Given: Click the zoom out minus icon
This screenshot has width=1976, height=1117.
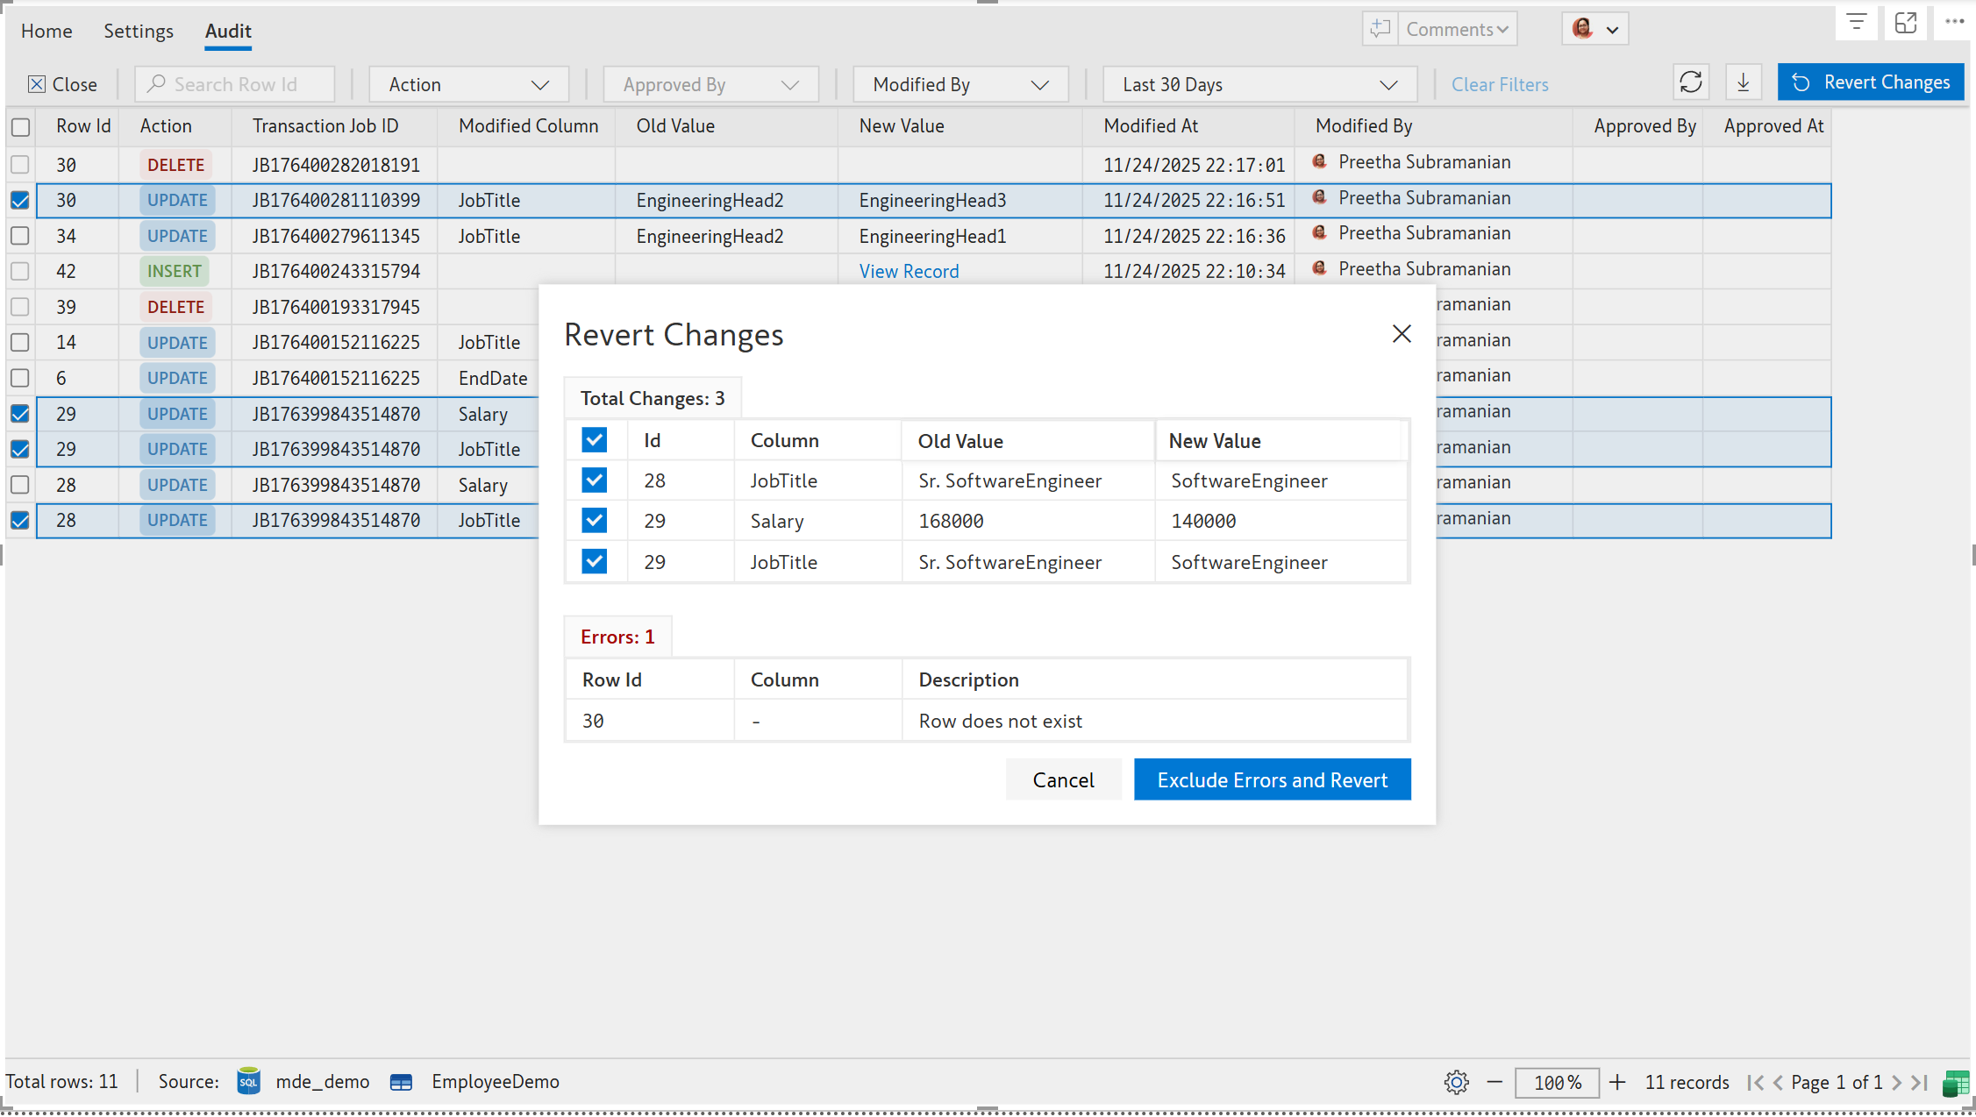Looking at the screenshot, I should point(1494,1082).
